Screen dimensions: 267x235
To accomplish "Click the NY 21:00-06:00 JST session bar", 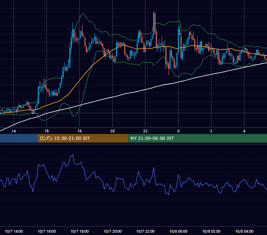I will tap(198, 138).
